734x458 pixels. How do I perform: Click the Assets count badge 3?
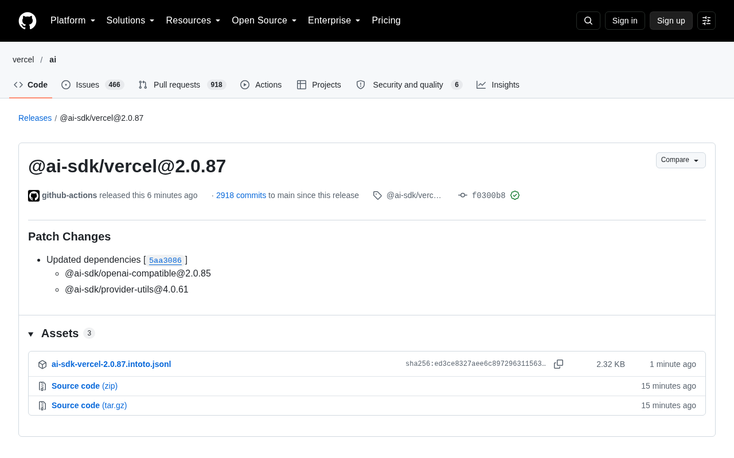point(89,333)
